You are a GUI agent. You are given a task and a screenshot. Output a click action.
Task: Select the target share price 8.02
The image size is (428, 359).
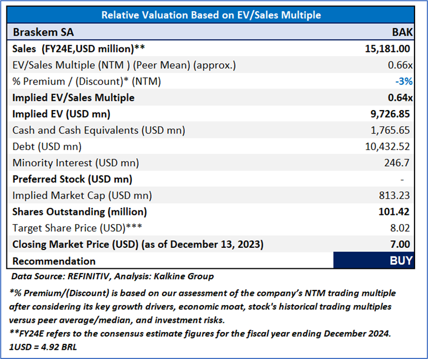click(x=400, y=228)
